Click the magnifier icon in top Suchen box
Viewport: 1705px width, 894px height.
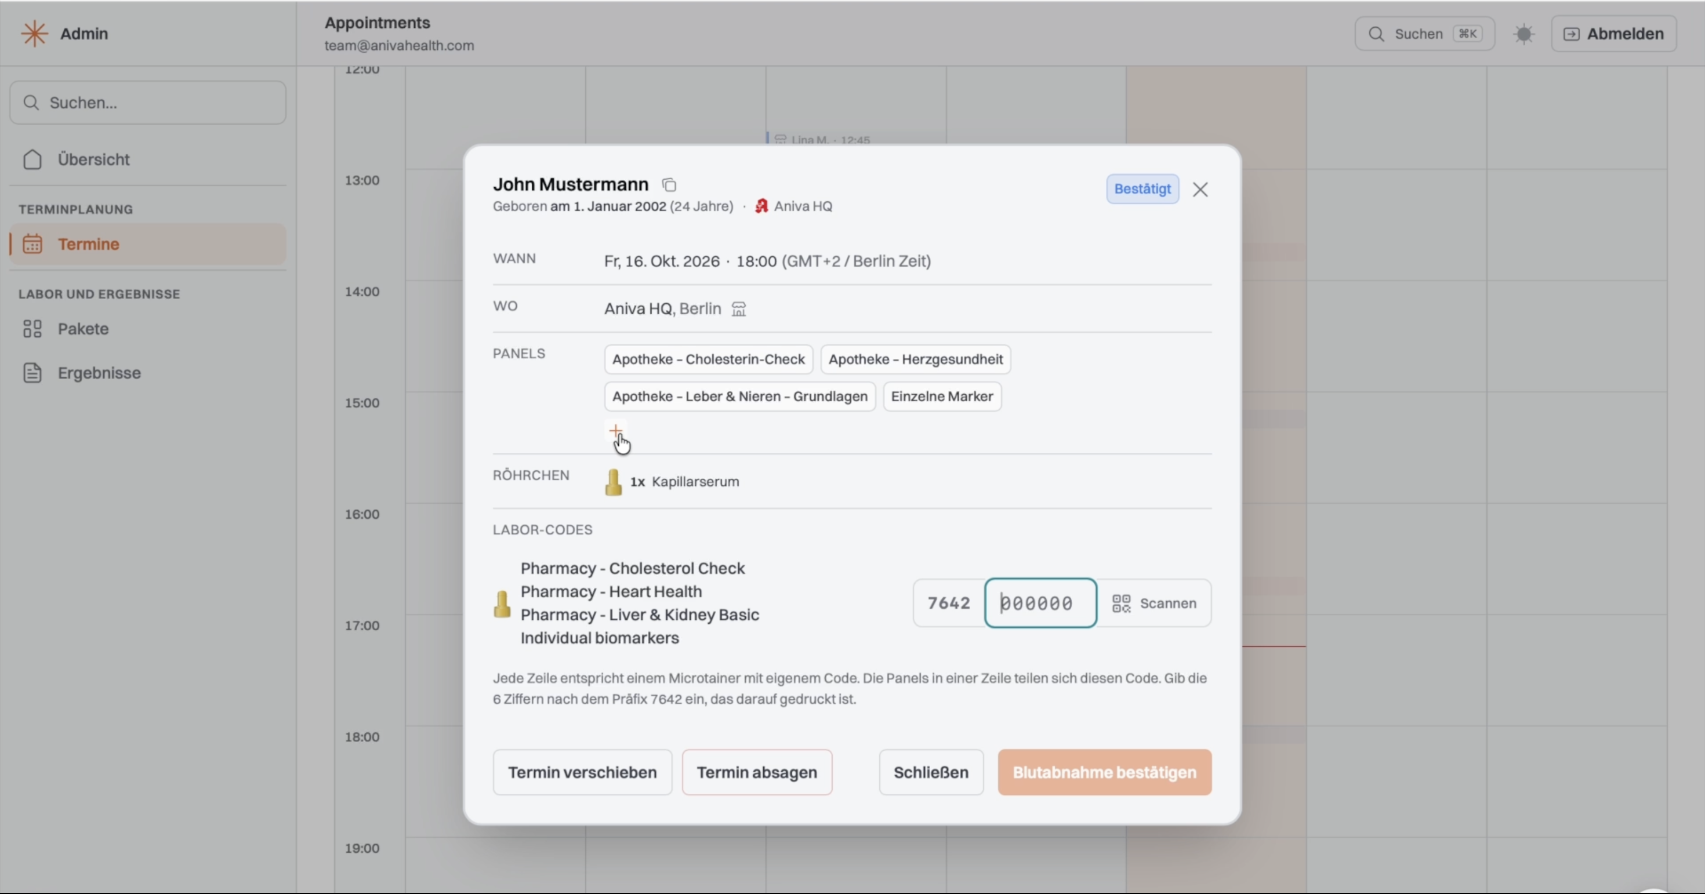[x=1376, y=34]
